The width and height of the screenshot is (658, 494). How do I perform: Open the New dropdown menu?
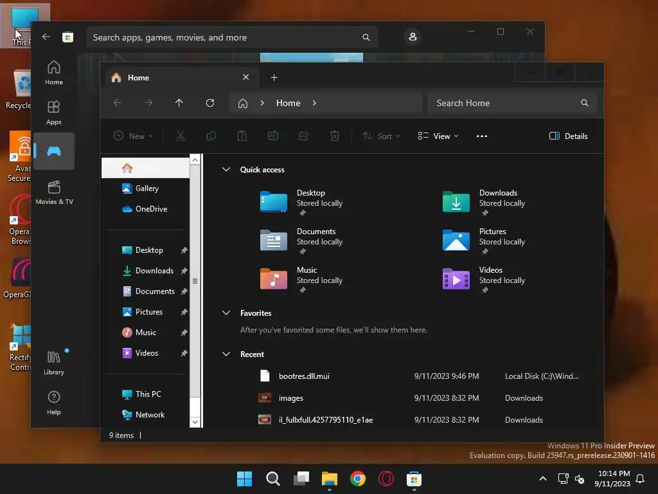tap(134, 136)
